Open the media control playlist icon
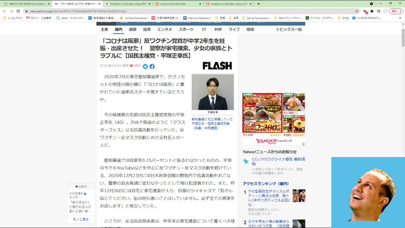The image size is (405, 228). click(x=378, y=11)
